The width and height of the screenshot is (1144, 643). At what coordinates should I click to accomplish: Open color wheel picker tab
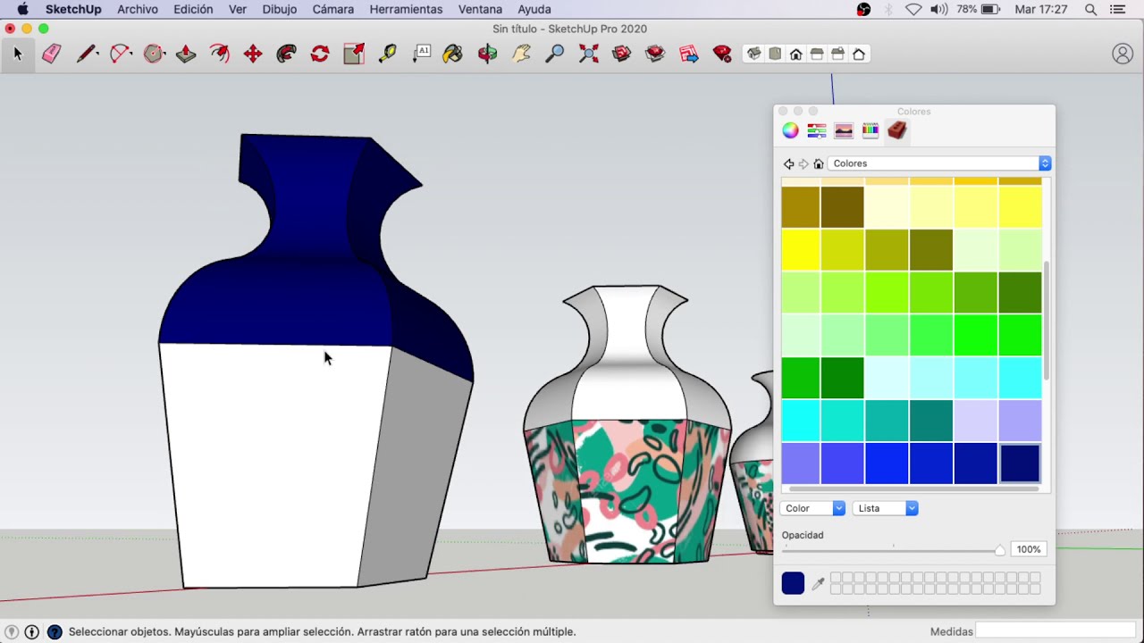coord(790,130)
